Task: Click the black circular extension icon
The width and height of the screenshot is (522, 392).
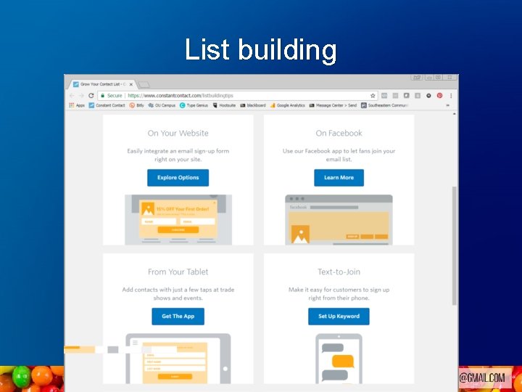Action: (428, 96)
